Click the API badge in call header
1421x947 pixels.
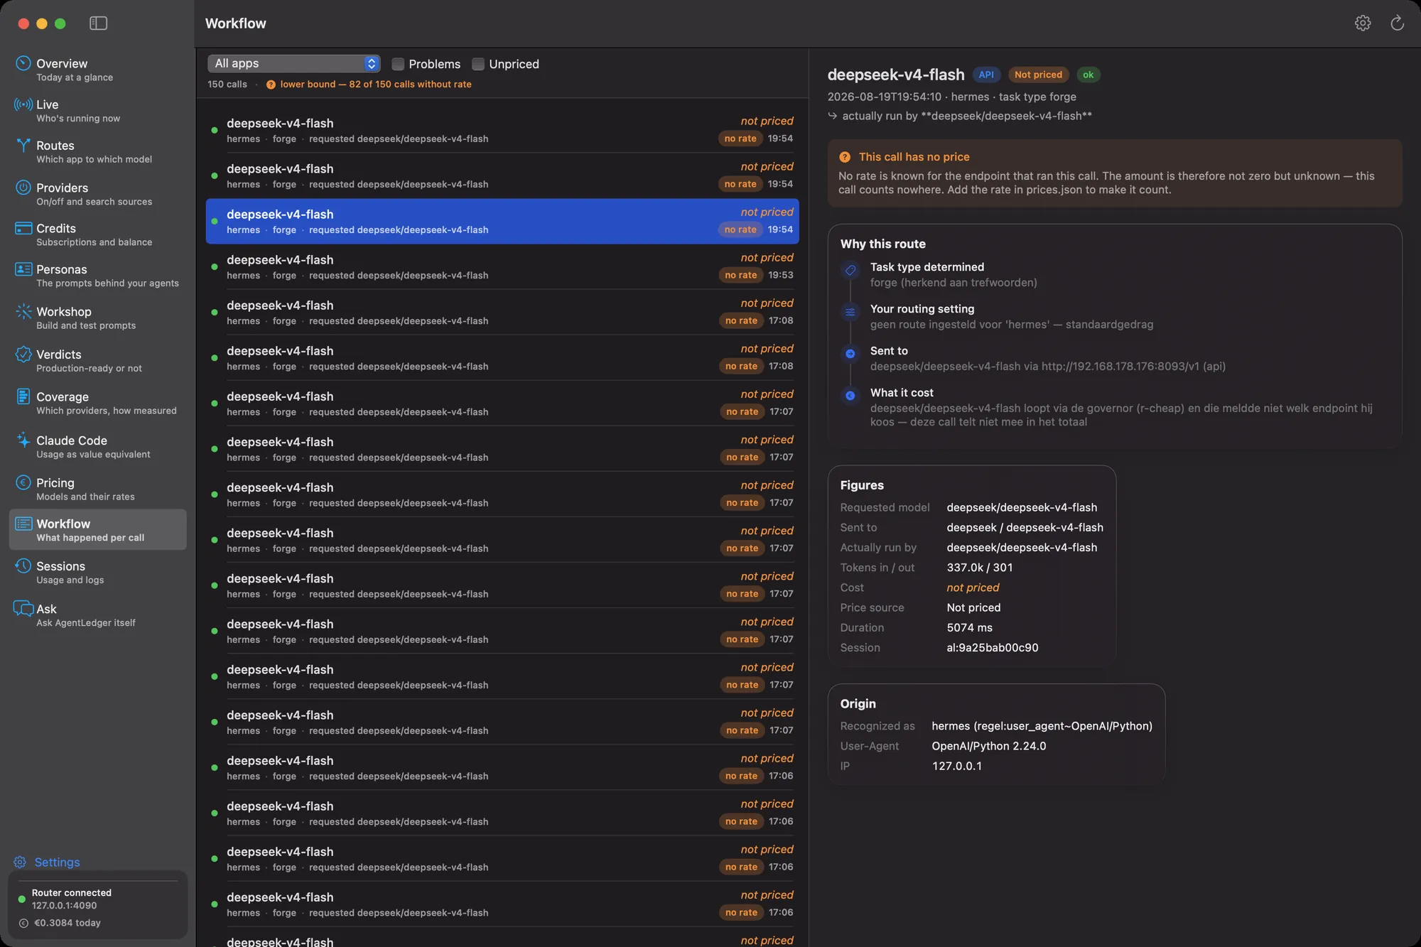click(x=986, y=75)
